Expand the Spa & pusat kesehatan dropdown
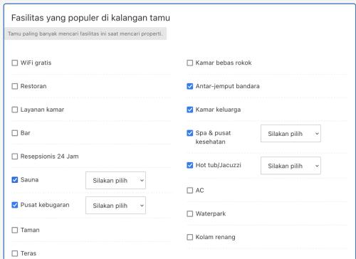 click(290, 134)
